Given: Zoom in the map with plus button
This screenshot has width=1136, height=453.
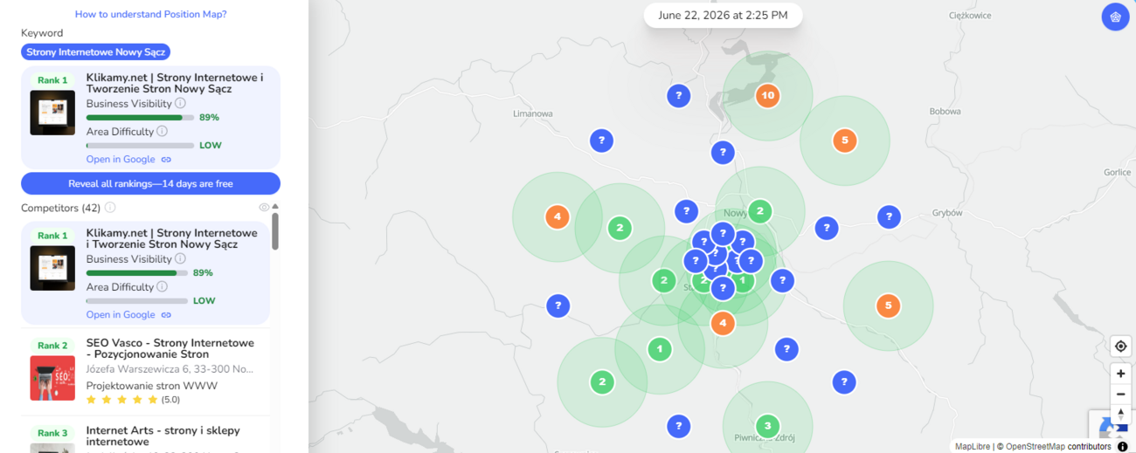Looking at the screenshot, I should click(x=1120, y=374).
